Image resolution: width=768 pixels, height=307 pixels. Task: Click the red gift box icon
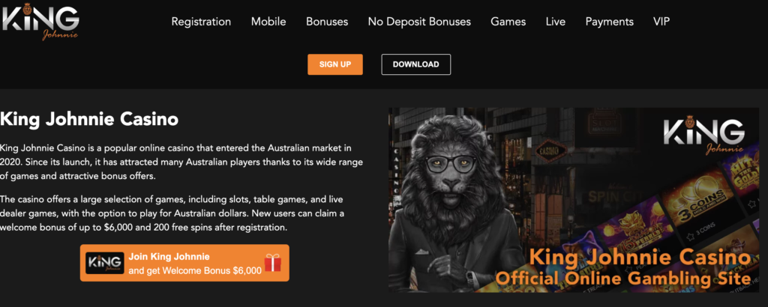(x=273, y=263)
